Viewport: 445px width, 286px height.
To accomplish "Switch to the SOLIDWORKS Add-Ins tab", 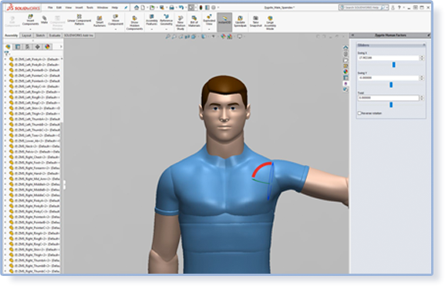I will (79, 35).
